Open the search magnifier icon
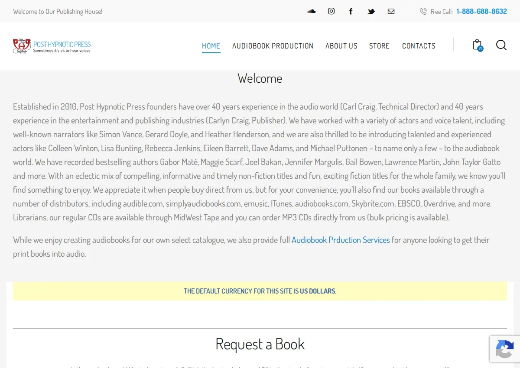The height and width of the screenshot is (368, 520). coord(501,45)
